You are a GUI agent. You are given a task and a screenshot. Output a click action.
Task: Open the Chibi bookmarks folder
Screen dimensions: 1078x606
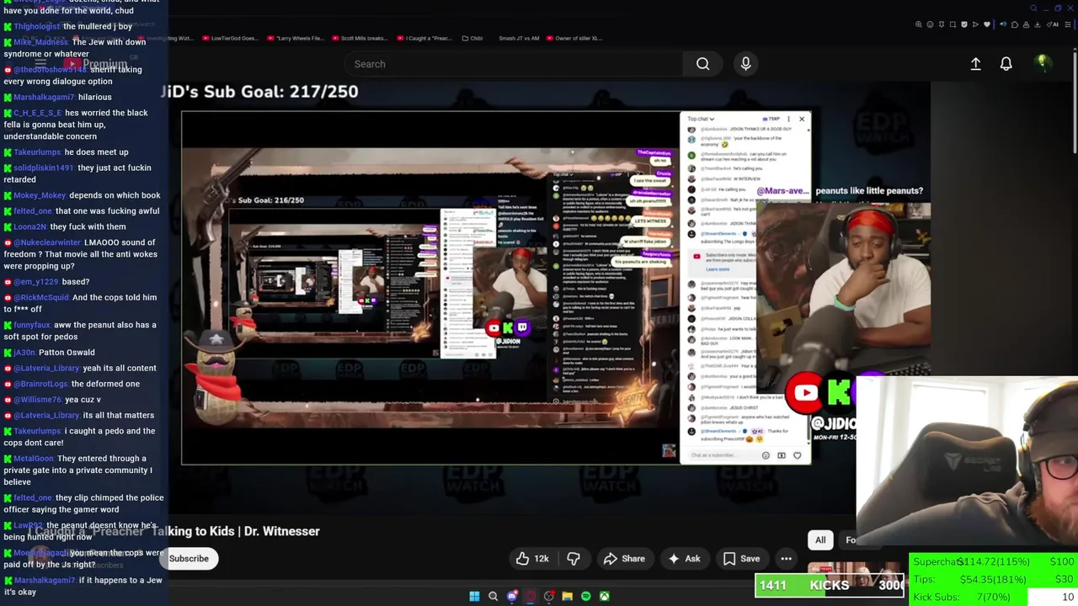point(472,38)
